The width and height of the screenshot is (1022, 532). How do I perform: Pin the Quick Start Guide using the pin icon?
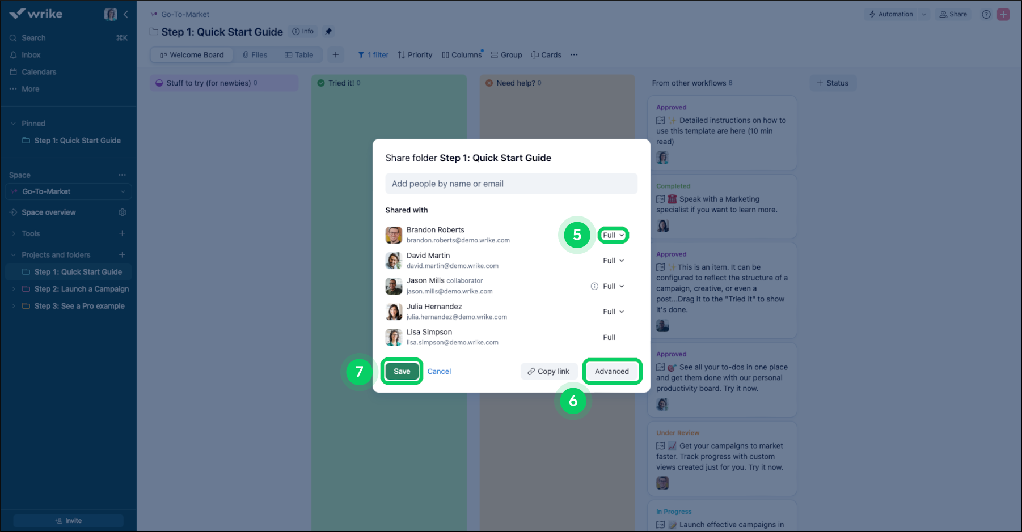328,31
